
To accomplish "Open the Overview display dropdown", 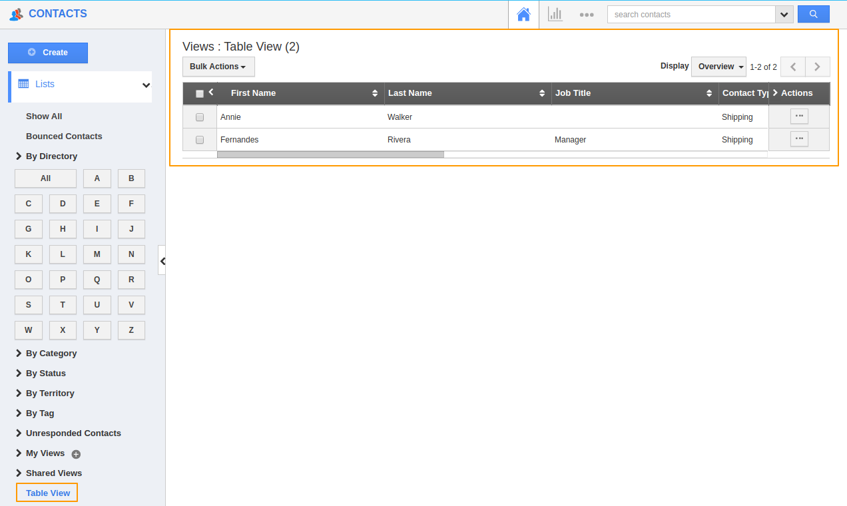I will (x=718, y=67).
